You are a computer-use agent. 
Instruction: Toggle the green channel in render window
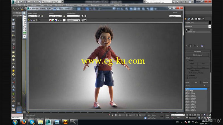pos(53,20)
